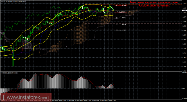Click the 1.0210 value on price scale
187x102 pixels.
pos(184,4)
